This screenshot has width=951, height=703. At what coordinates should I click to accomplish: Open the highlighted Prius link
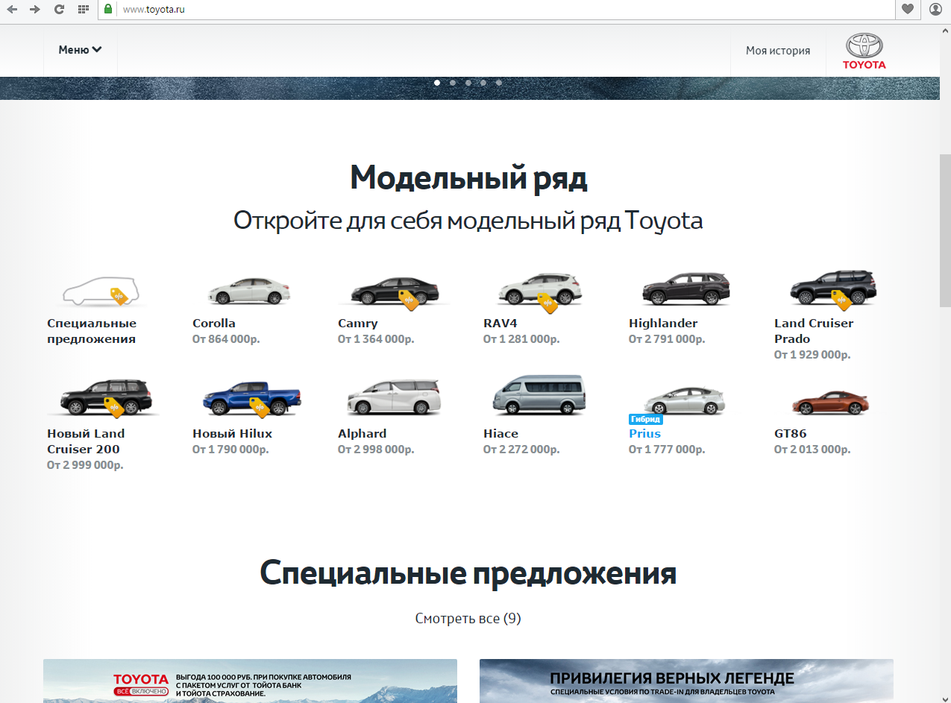[644, 434]
